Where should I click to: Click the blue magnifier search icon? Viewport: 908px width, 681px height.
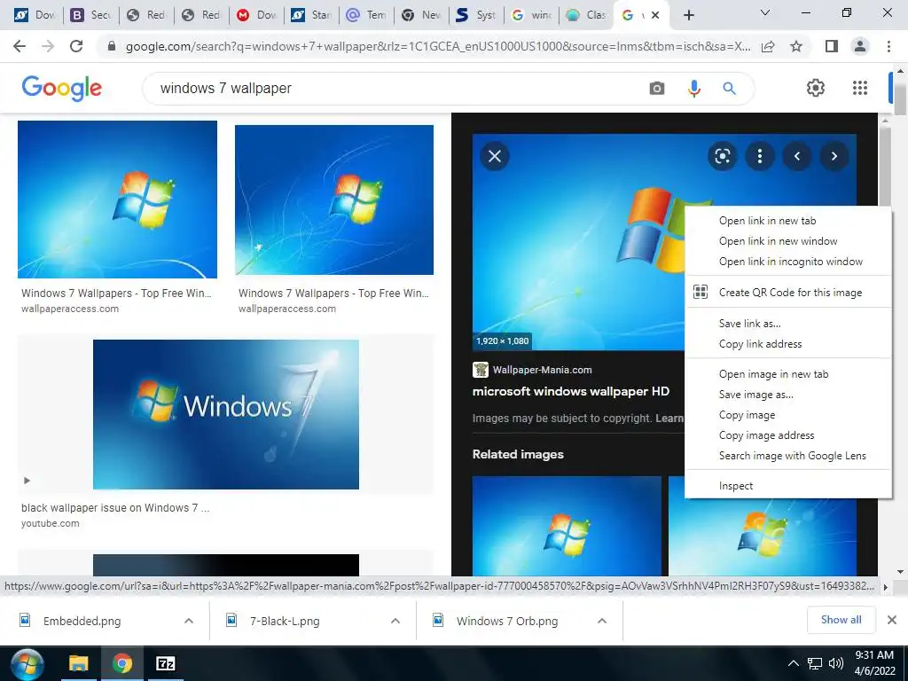[729, 88]
